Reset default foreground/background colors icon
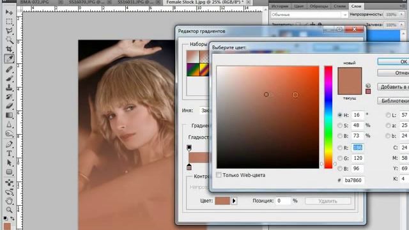The width and height of the screenshot is (409, 230). click(x=6, y=218)
